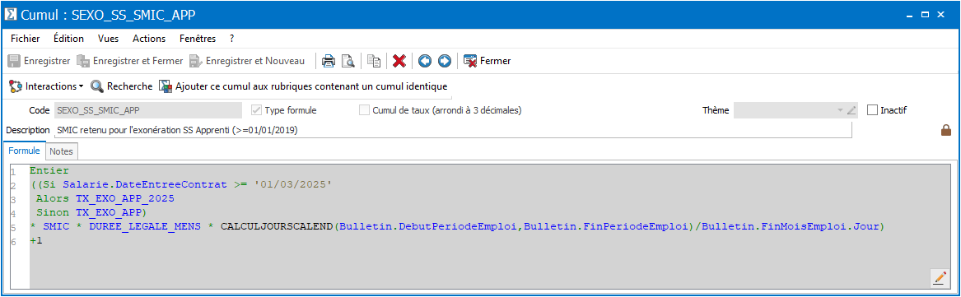Toggle the Inactif checkbox
Screen dimensions: 961x297
[872, 111]
